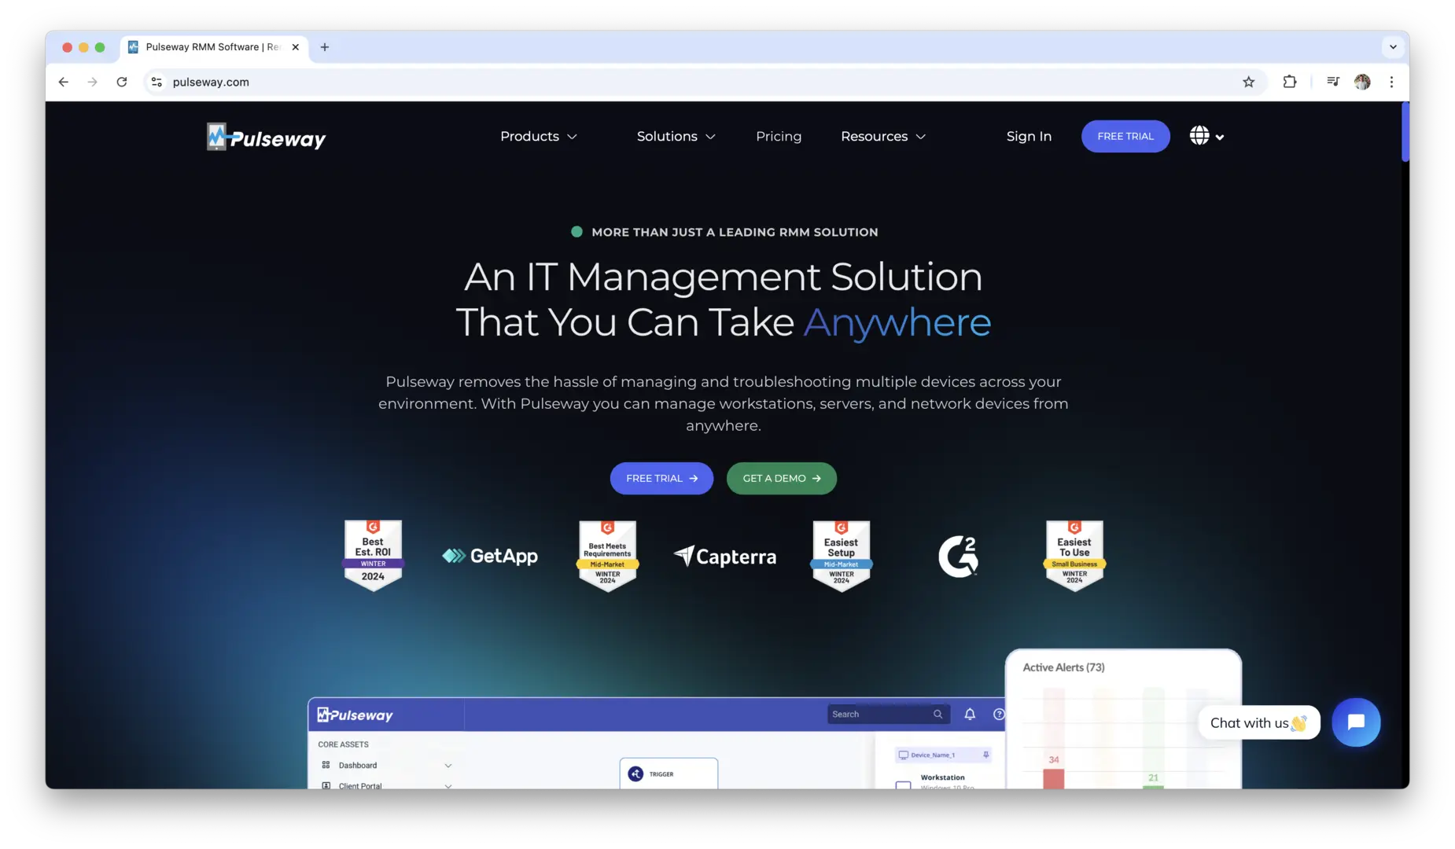Click the Pulseway logo in header

pos(266,137)
